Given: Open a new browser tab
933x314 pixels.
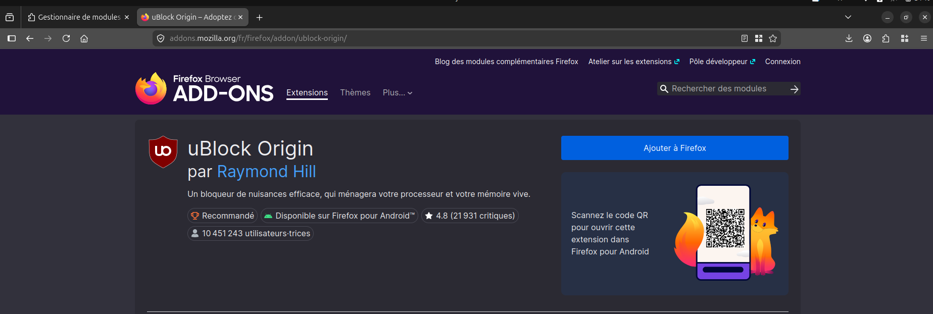Looking at the screenshot, I should pyautogui.click(x=260, y=17).
